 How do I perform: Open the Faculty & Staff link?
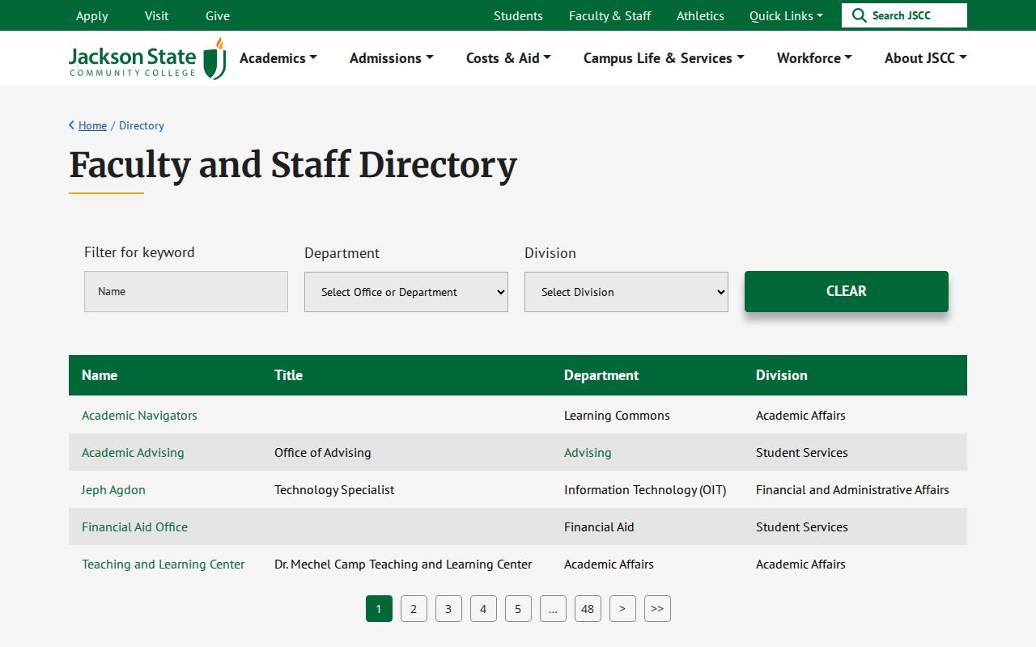[x=609, y=15]
